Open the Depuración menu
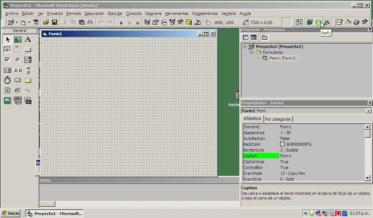 94,13
